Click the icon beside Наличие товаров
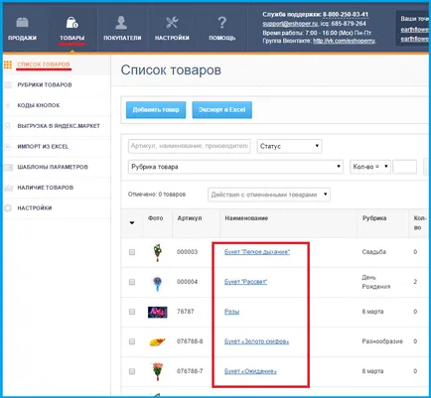 [x=8, y=188]
